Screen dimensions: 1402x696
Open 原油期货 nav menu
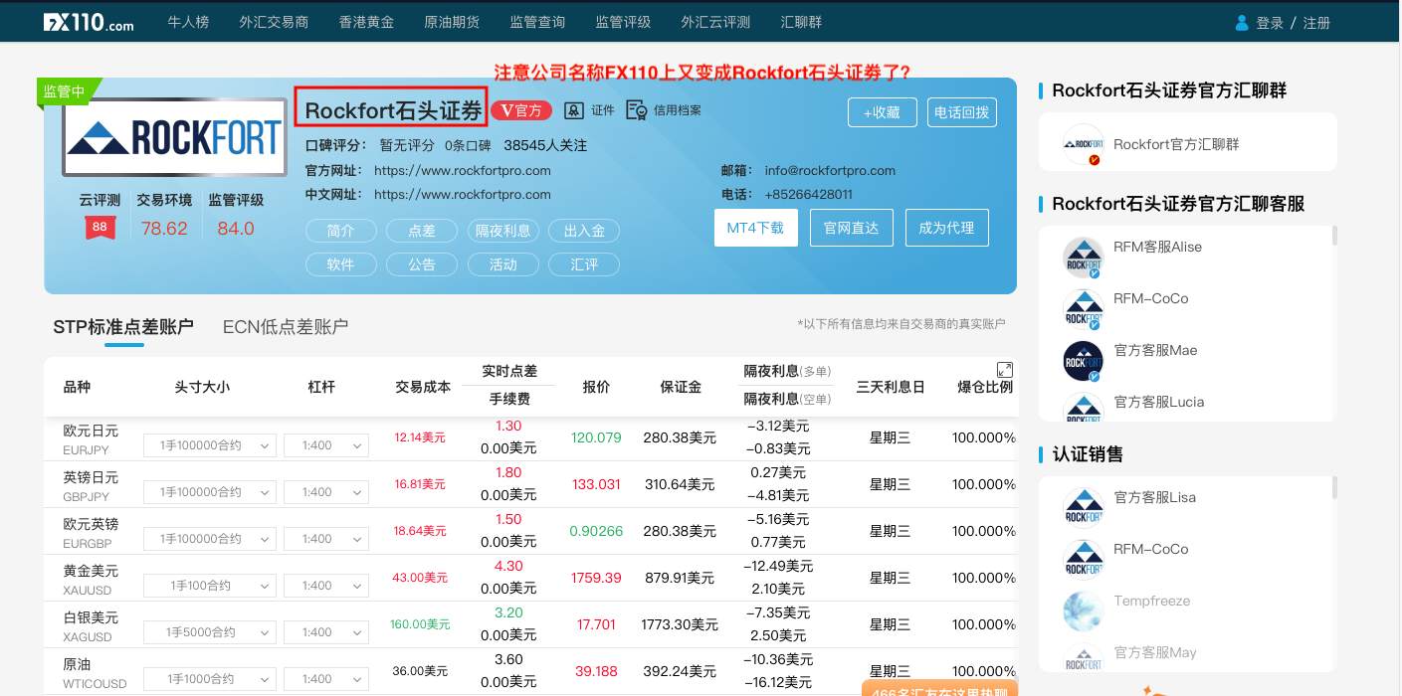click(x=452, y=22)
